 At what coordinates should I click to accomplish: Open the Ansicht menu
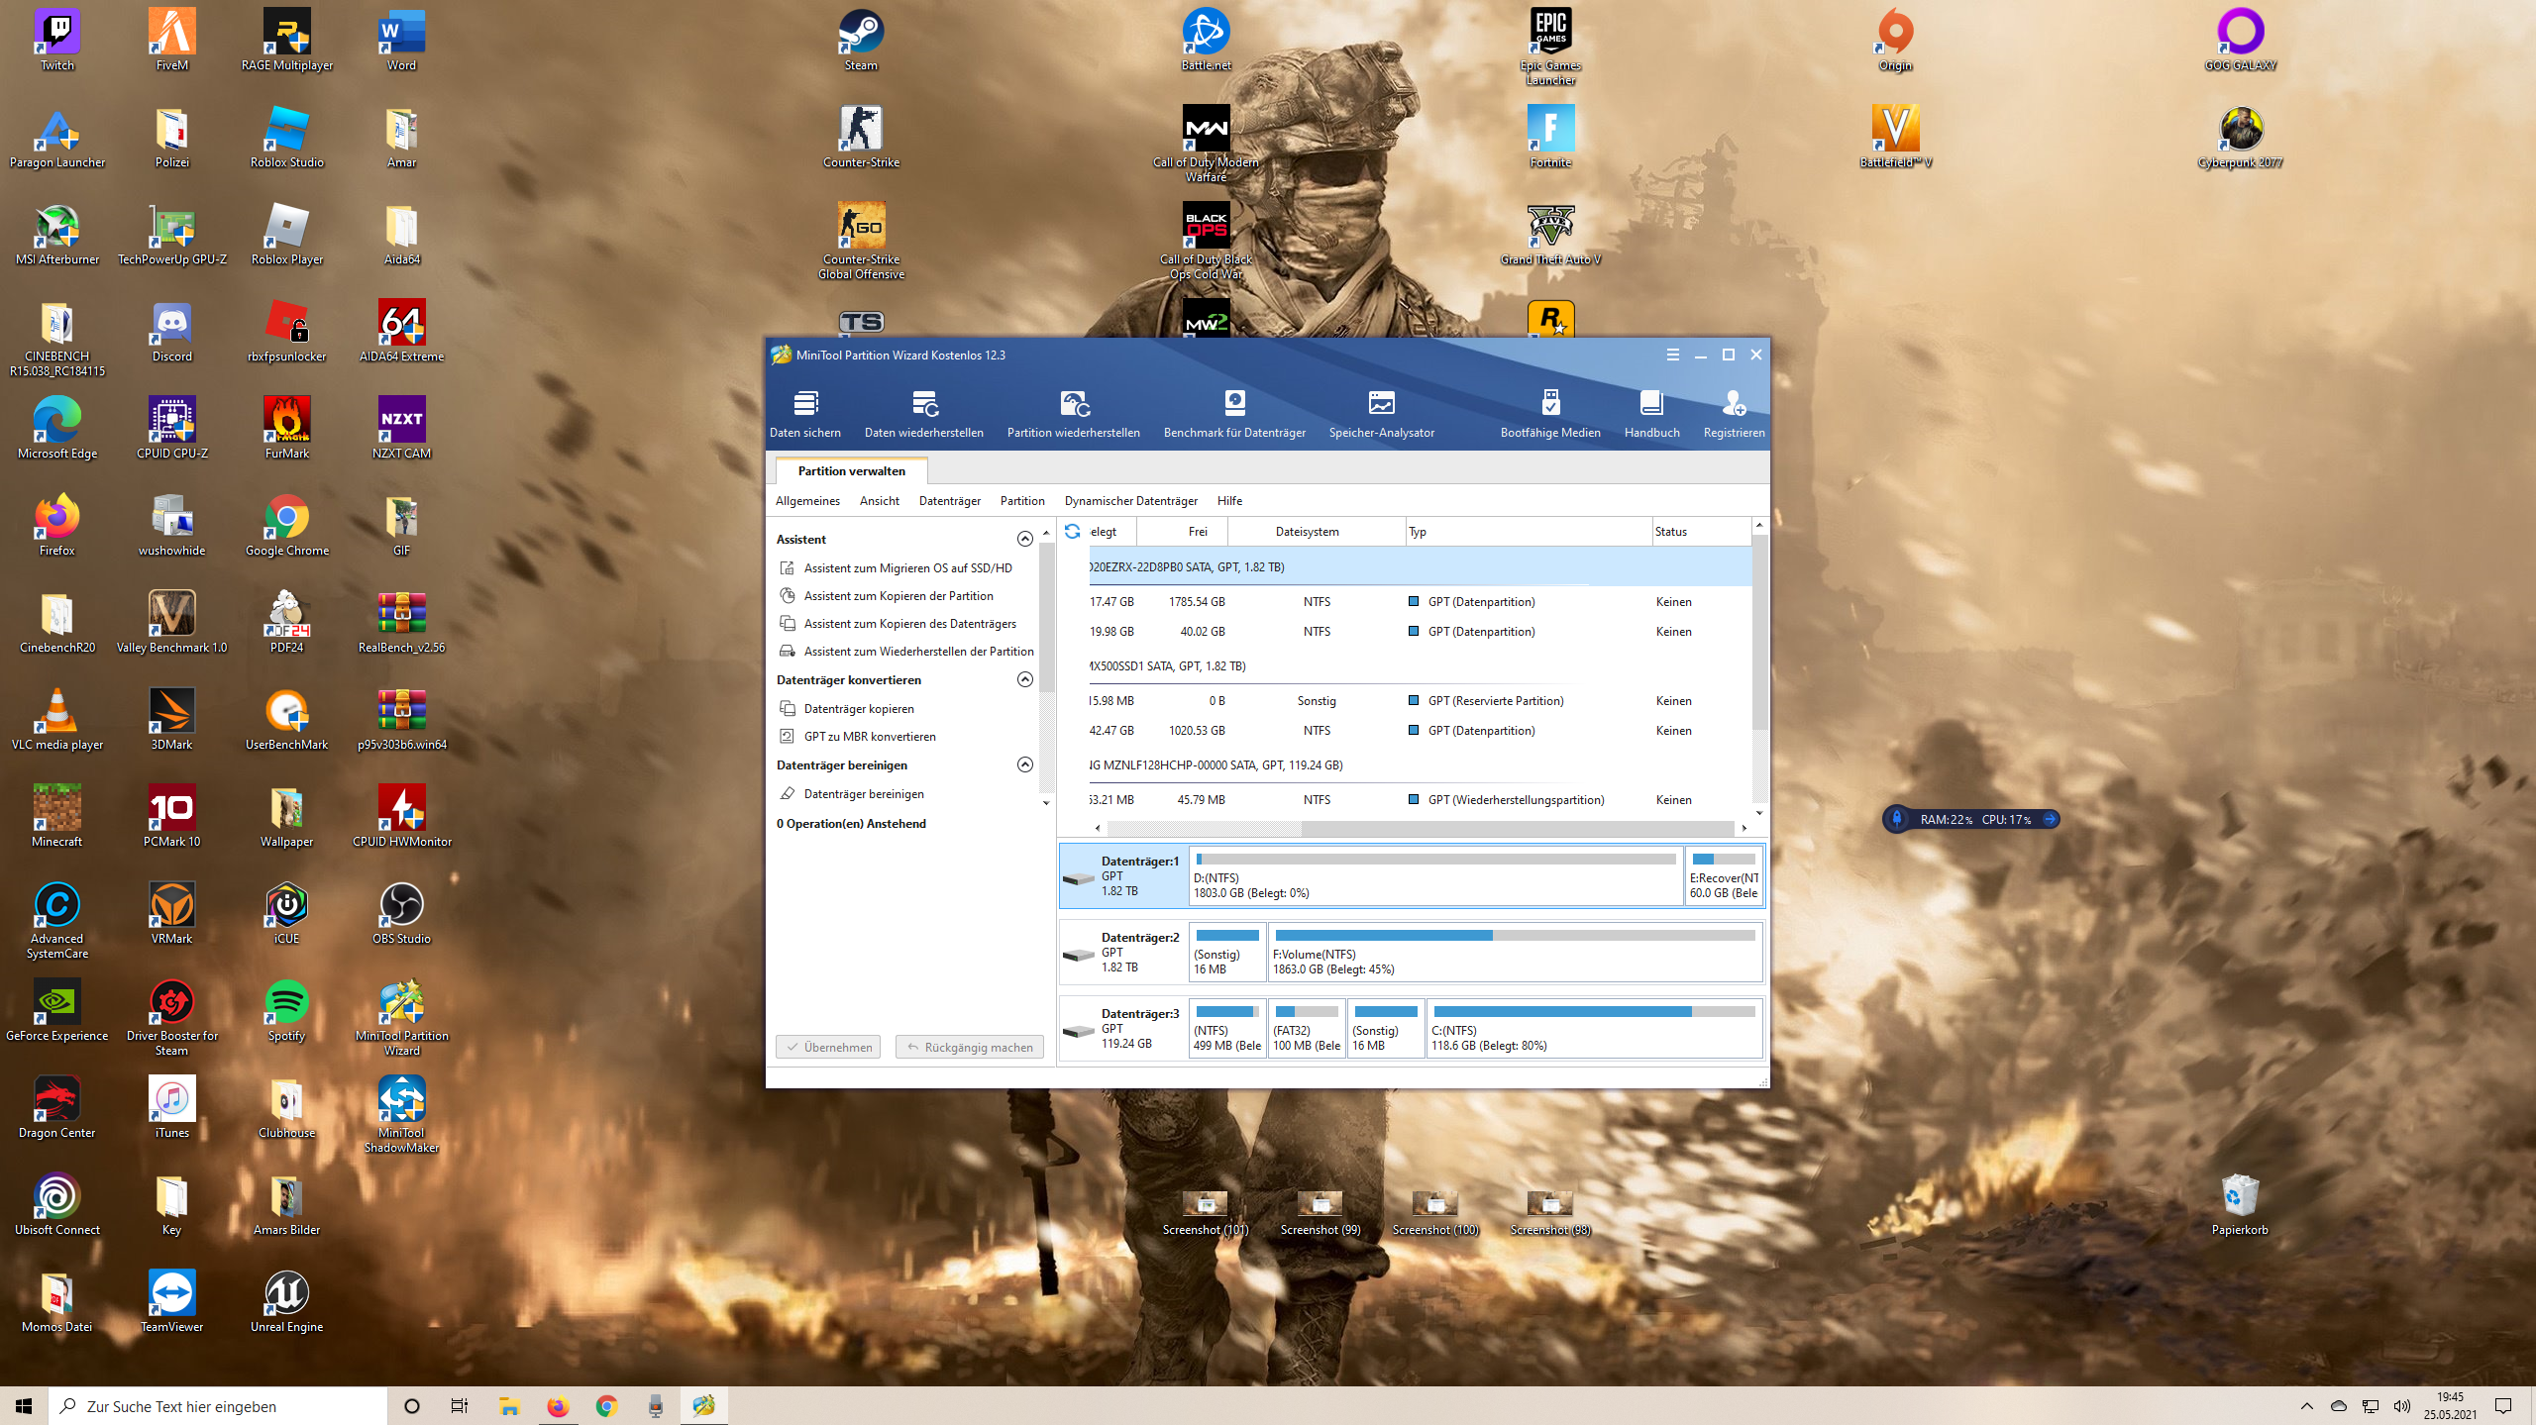coord(880,500)
